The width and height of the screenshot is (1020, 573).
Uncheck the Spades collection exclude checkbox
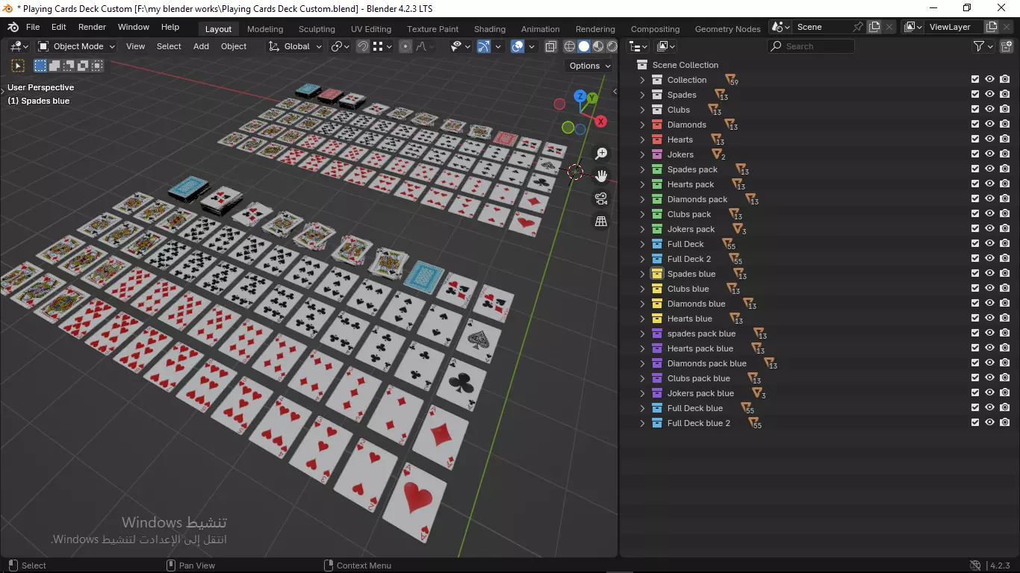pyautogui.click(x=975, y=95)
